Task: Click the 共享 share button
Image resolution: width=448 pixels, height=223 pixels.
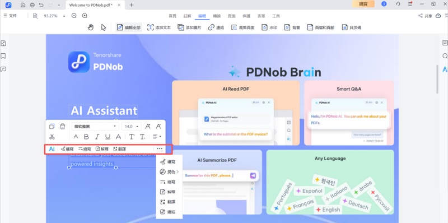Action: coord(425,16)
